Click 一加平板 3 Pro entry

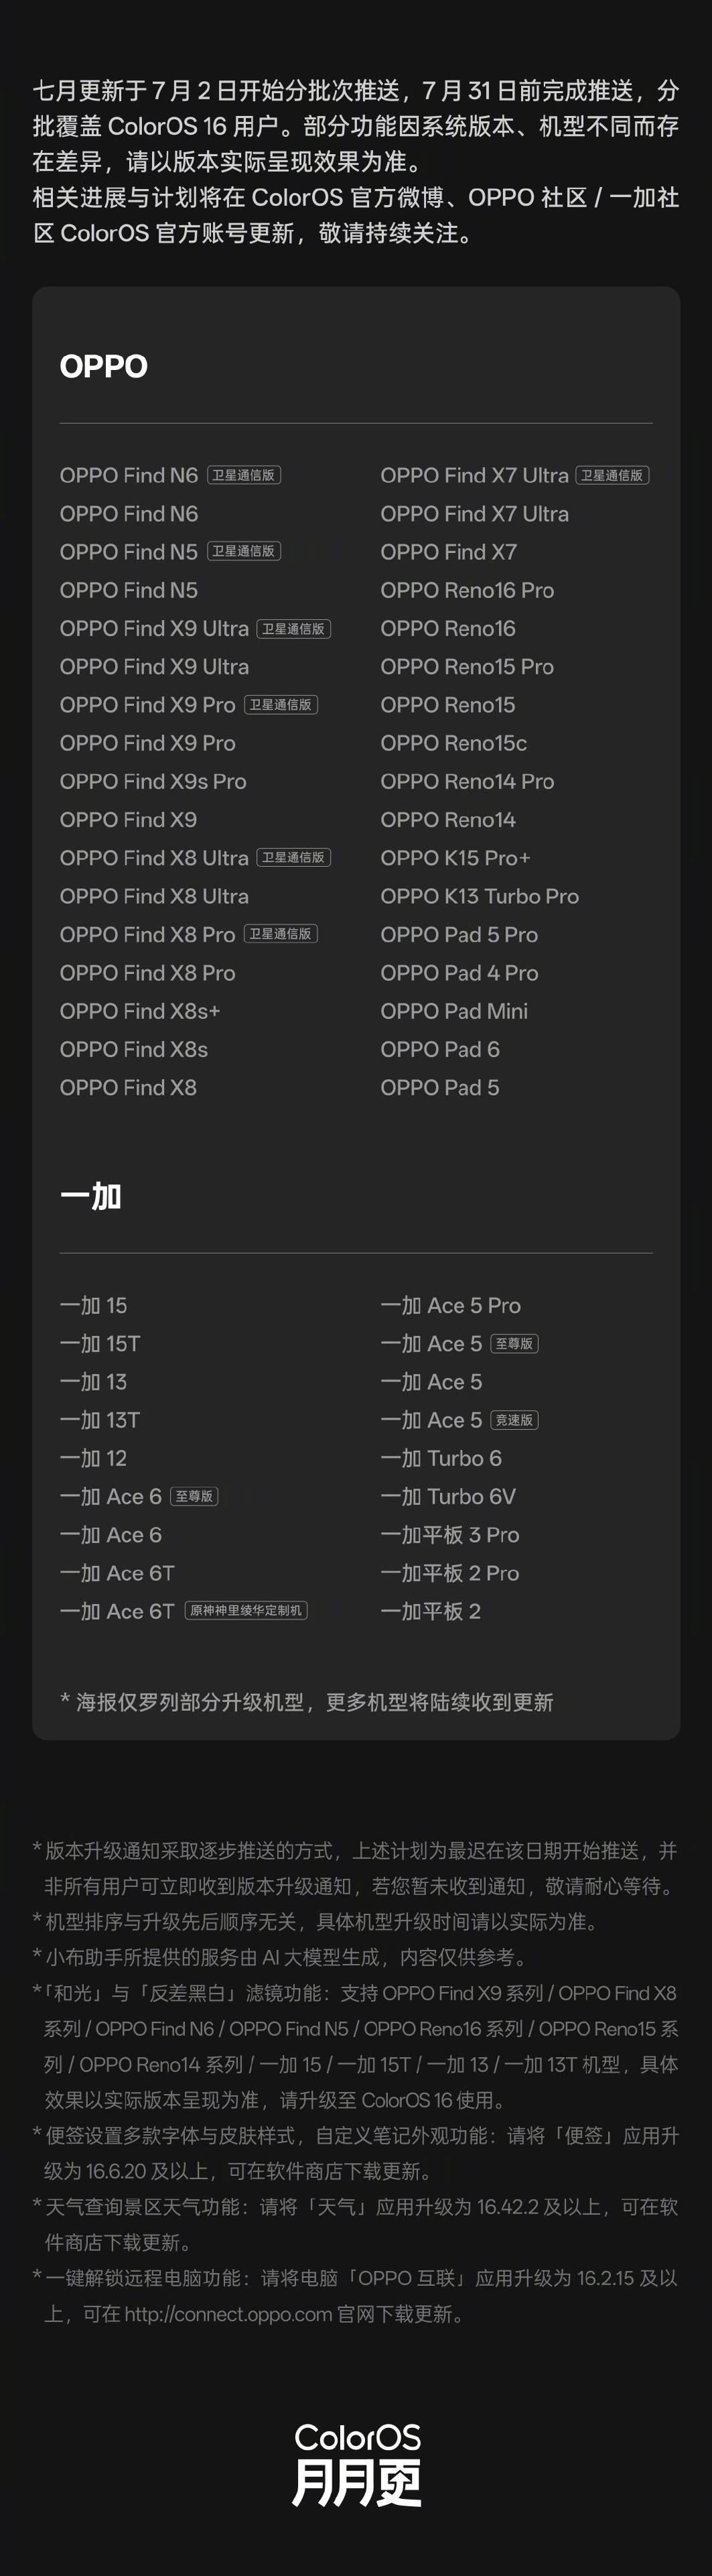(x=450, y=1534)
